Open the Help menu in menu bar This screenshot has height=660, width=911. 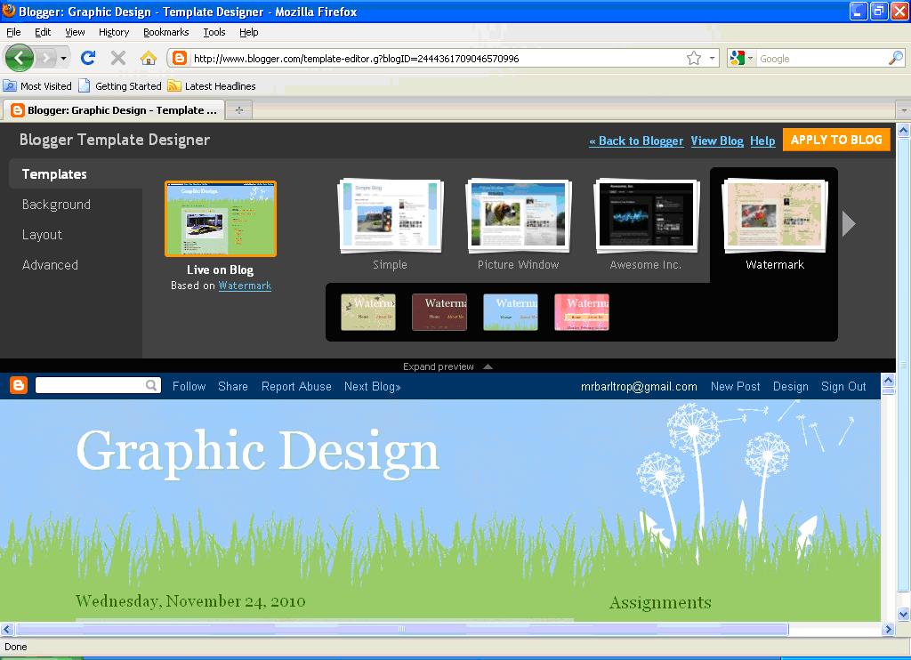point(249,32)
